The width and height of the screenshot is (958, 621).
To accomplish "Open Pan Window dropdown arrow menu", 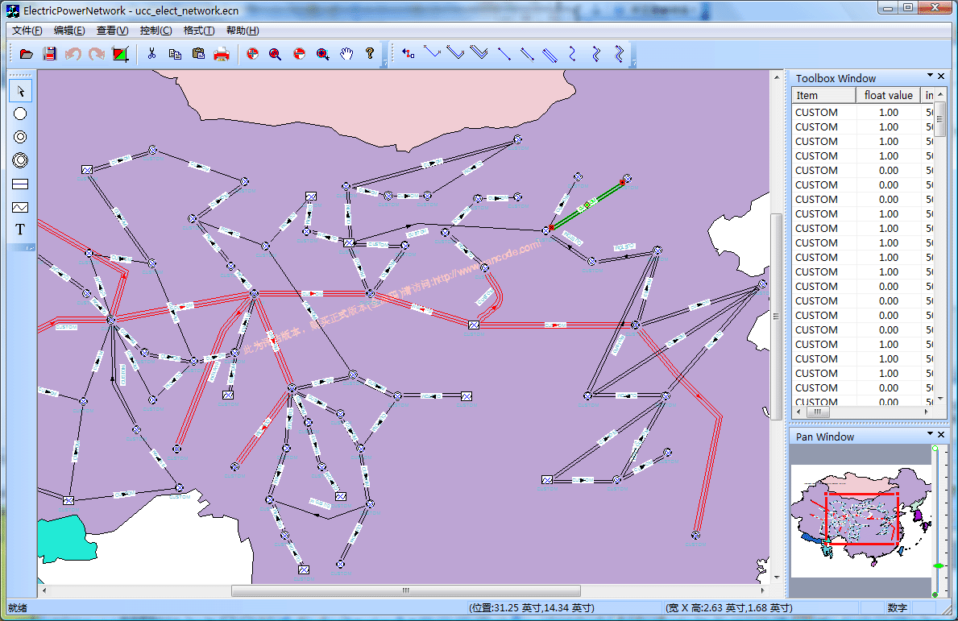I will (x=930, y=435).
